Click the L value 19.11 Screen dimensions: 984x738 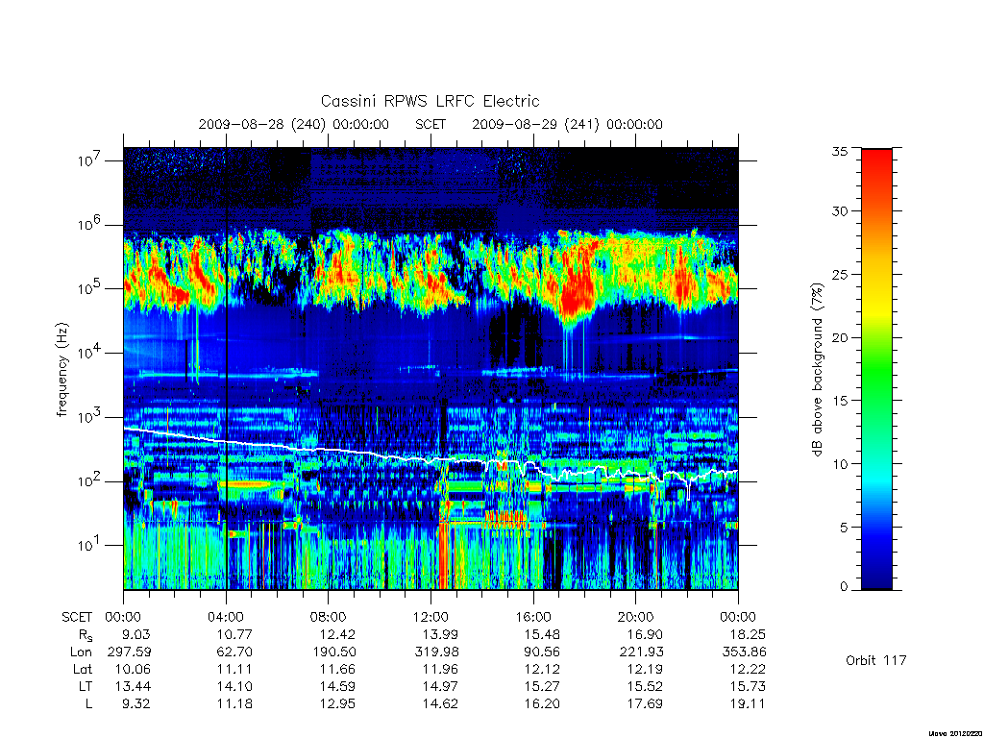(x=748, y=704)
